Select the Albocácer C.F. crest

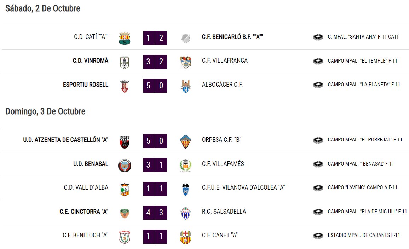(x=185, y=86)
